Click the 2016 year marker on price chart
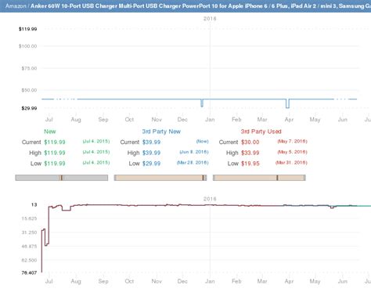Viewport: 371px width, 292px height. [210, 19]
